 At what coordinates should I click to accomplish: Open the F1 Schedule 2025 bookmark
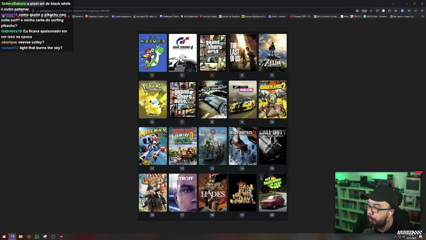(299, 16)
